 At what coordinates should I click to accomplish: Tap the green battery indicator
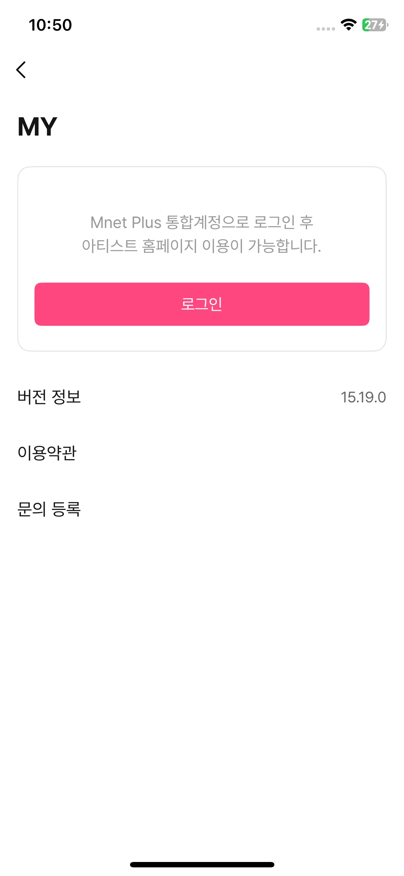(375, 25)
